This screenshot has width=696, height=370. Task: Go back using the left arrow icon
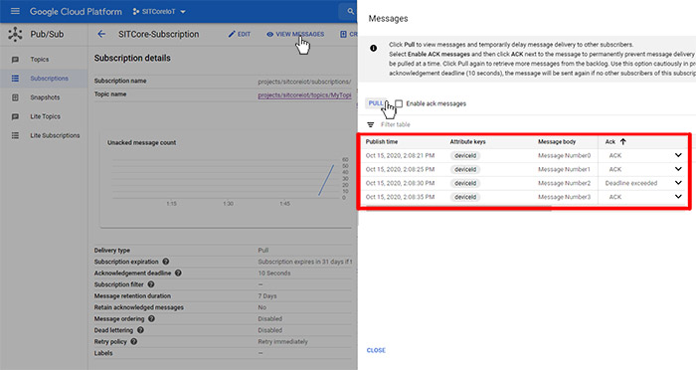[x=101, y=34]
